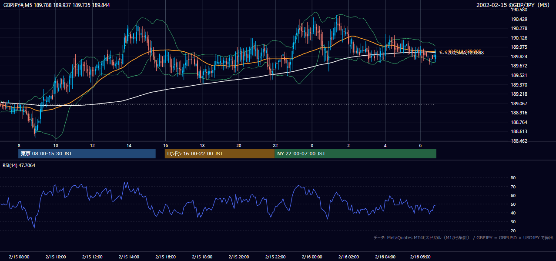
Task: Click the 189.672 price axis label
Action: (x=519, y=66)
